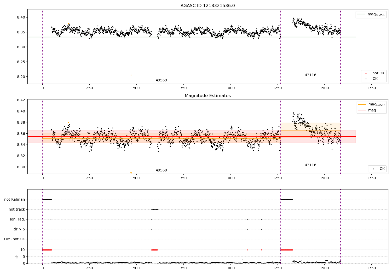Select the mag OBSID legend entry
Image resolution: width=392 pixels, height=274 pixels.
coord(371,104)
